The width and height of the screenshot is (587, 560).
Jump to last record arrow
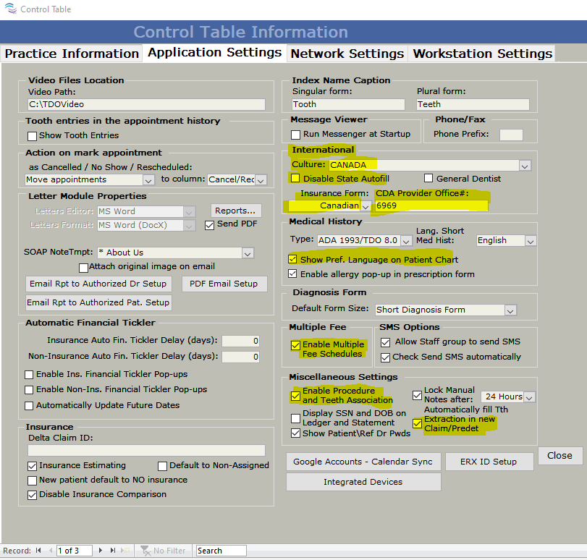112,551
